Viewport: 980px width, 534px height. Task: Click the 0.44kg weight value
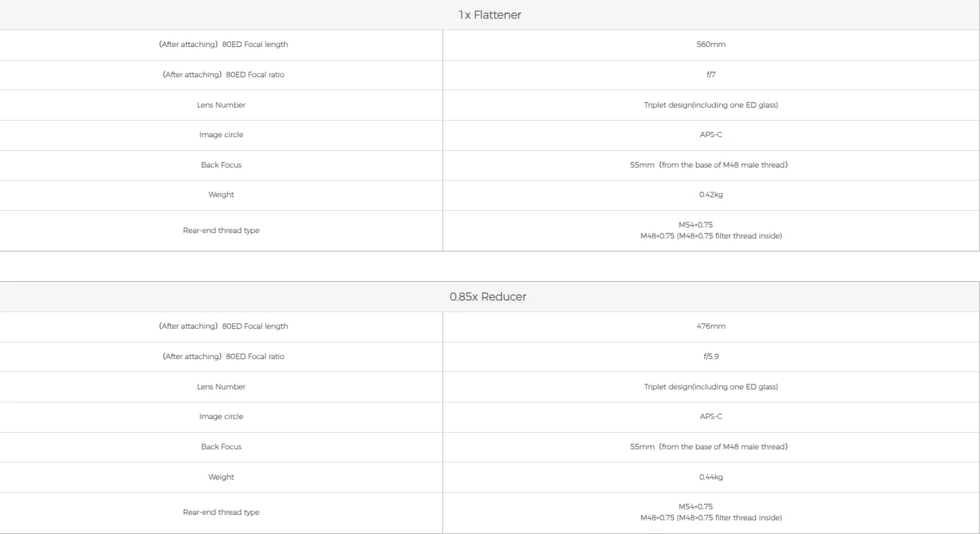pos(711,477)
